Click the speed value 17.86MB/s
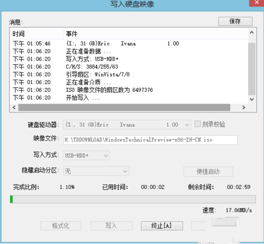The width and height of the screenshot is (264, 244). coord(239,210)
